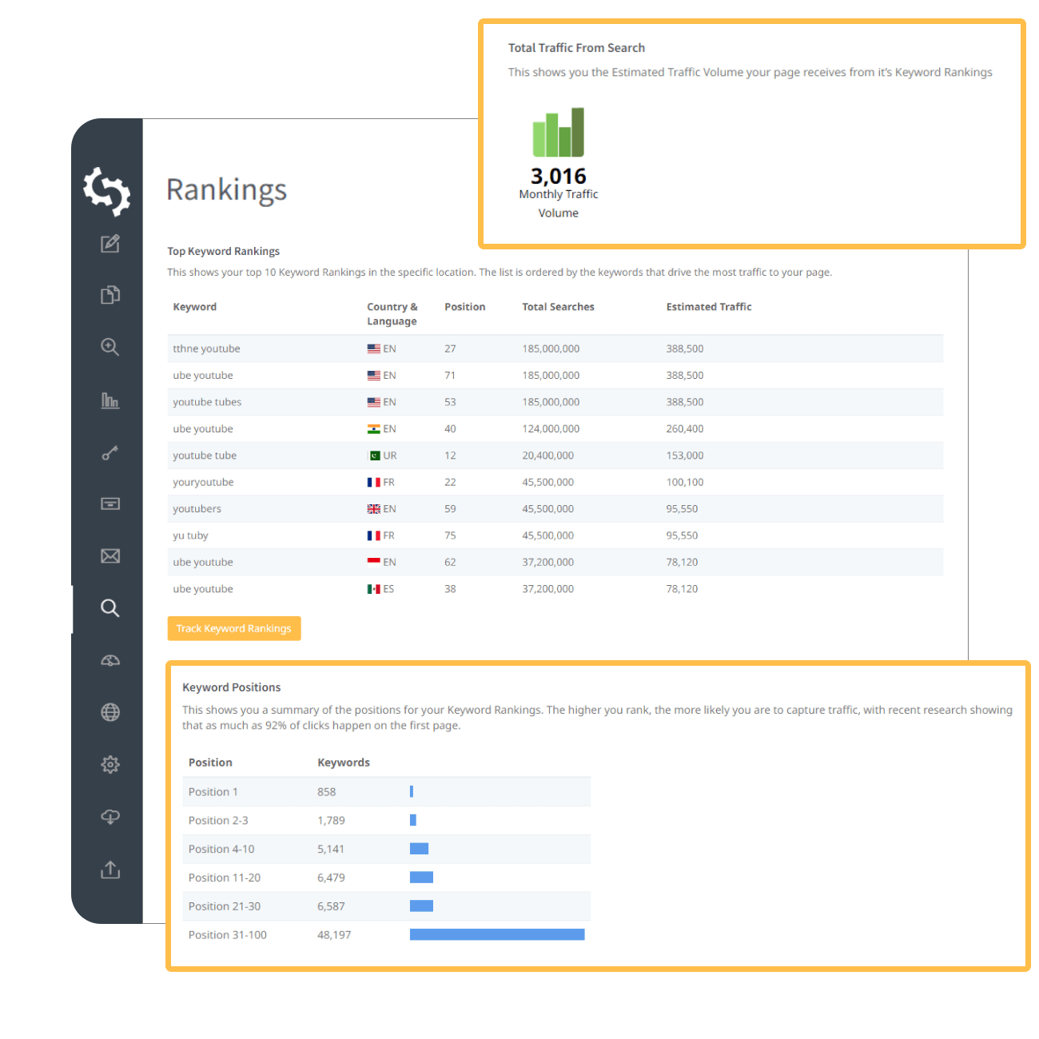Open the content editor tool in sidebar
The image size is (1039, 1039).
click(x=109, y=244)
